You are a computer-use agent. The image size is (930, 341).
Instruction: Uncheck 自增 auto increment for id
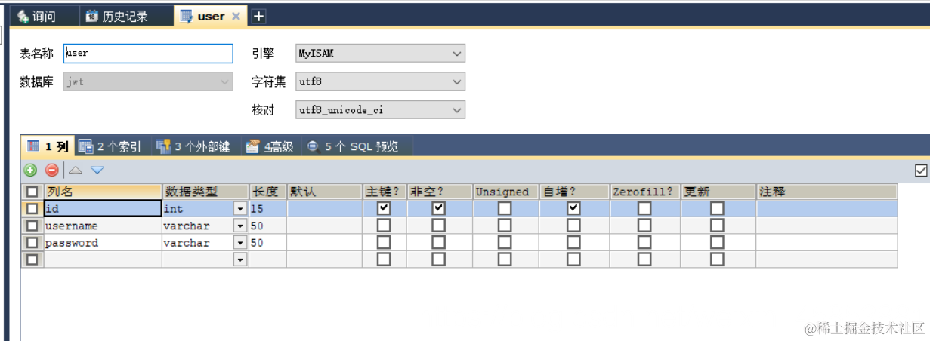coord(573,208)
